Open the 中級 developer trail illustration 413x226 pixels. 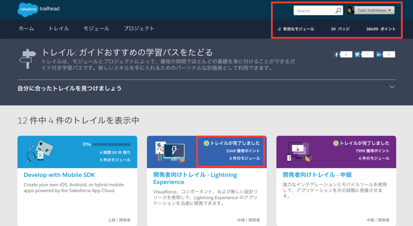(x=299, y=151)
